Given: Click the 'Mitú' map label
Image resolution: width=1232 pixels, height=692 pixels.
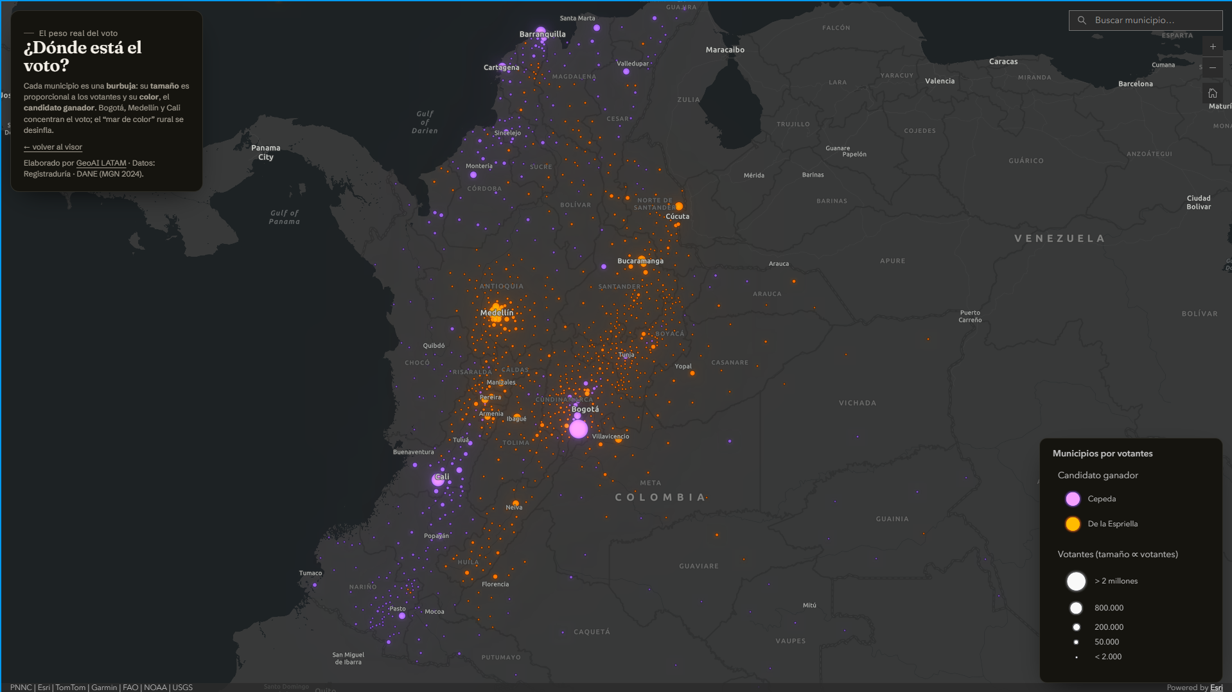Looking at the screenshot, I should pyautogui.click(x=809, y=605).
